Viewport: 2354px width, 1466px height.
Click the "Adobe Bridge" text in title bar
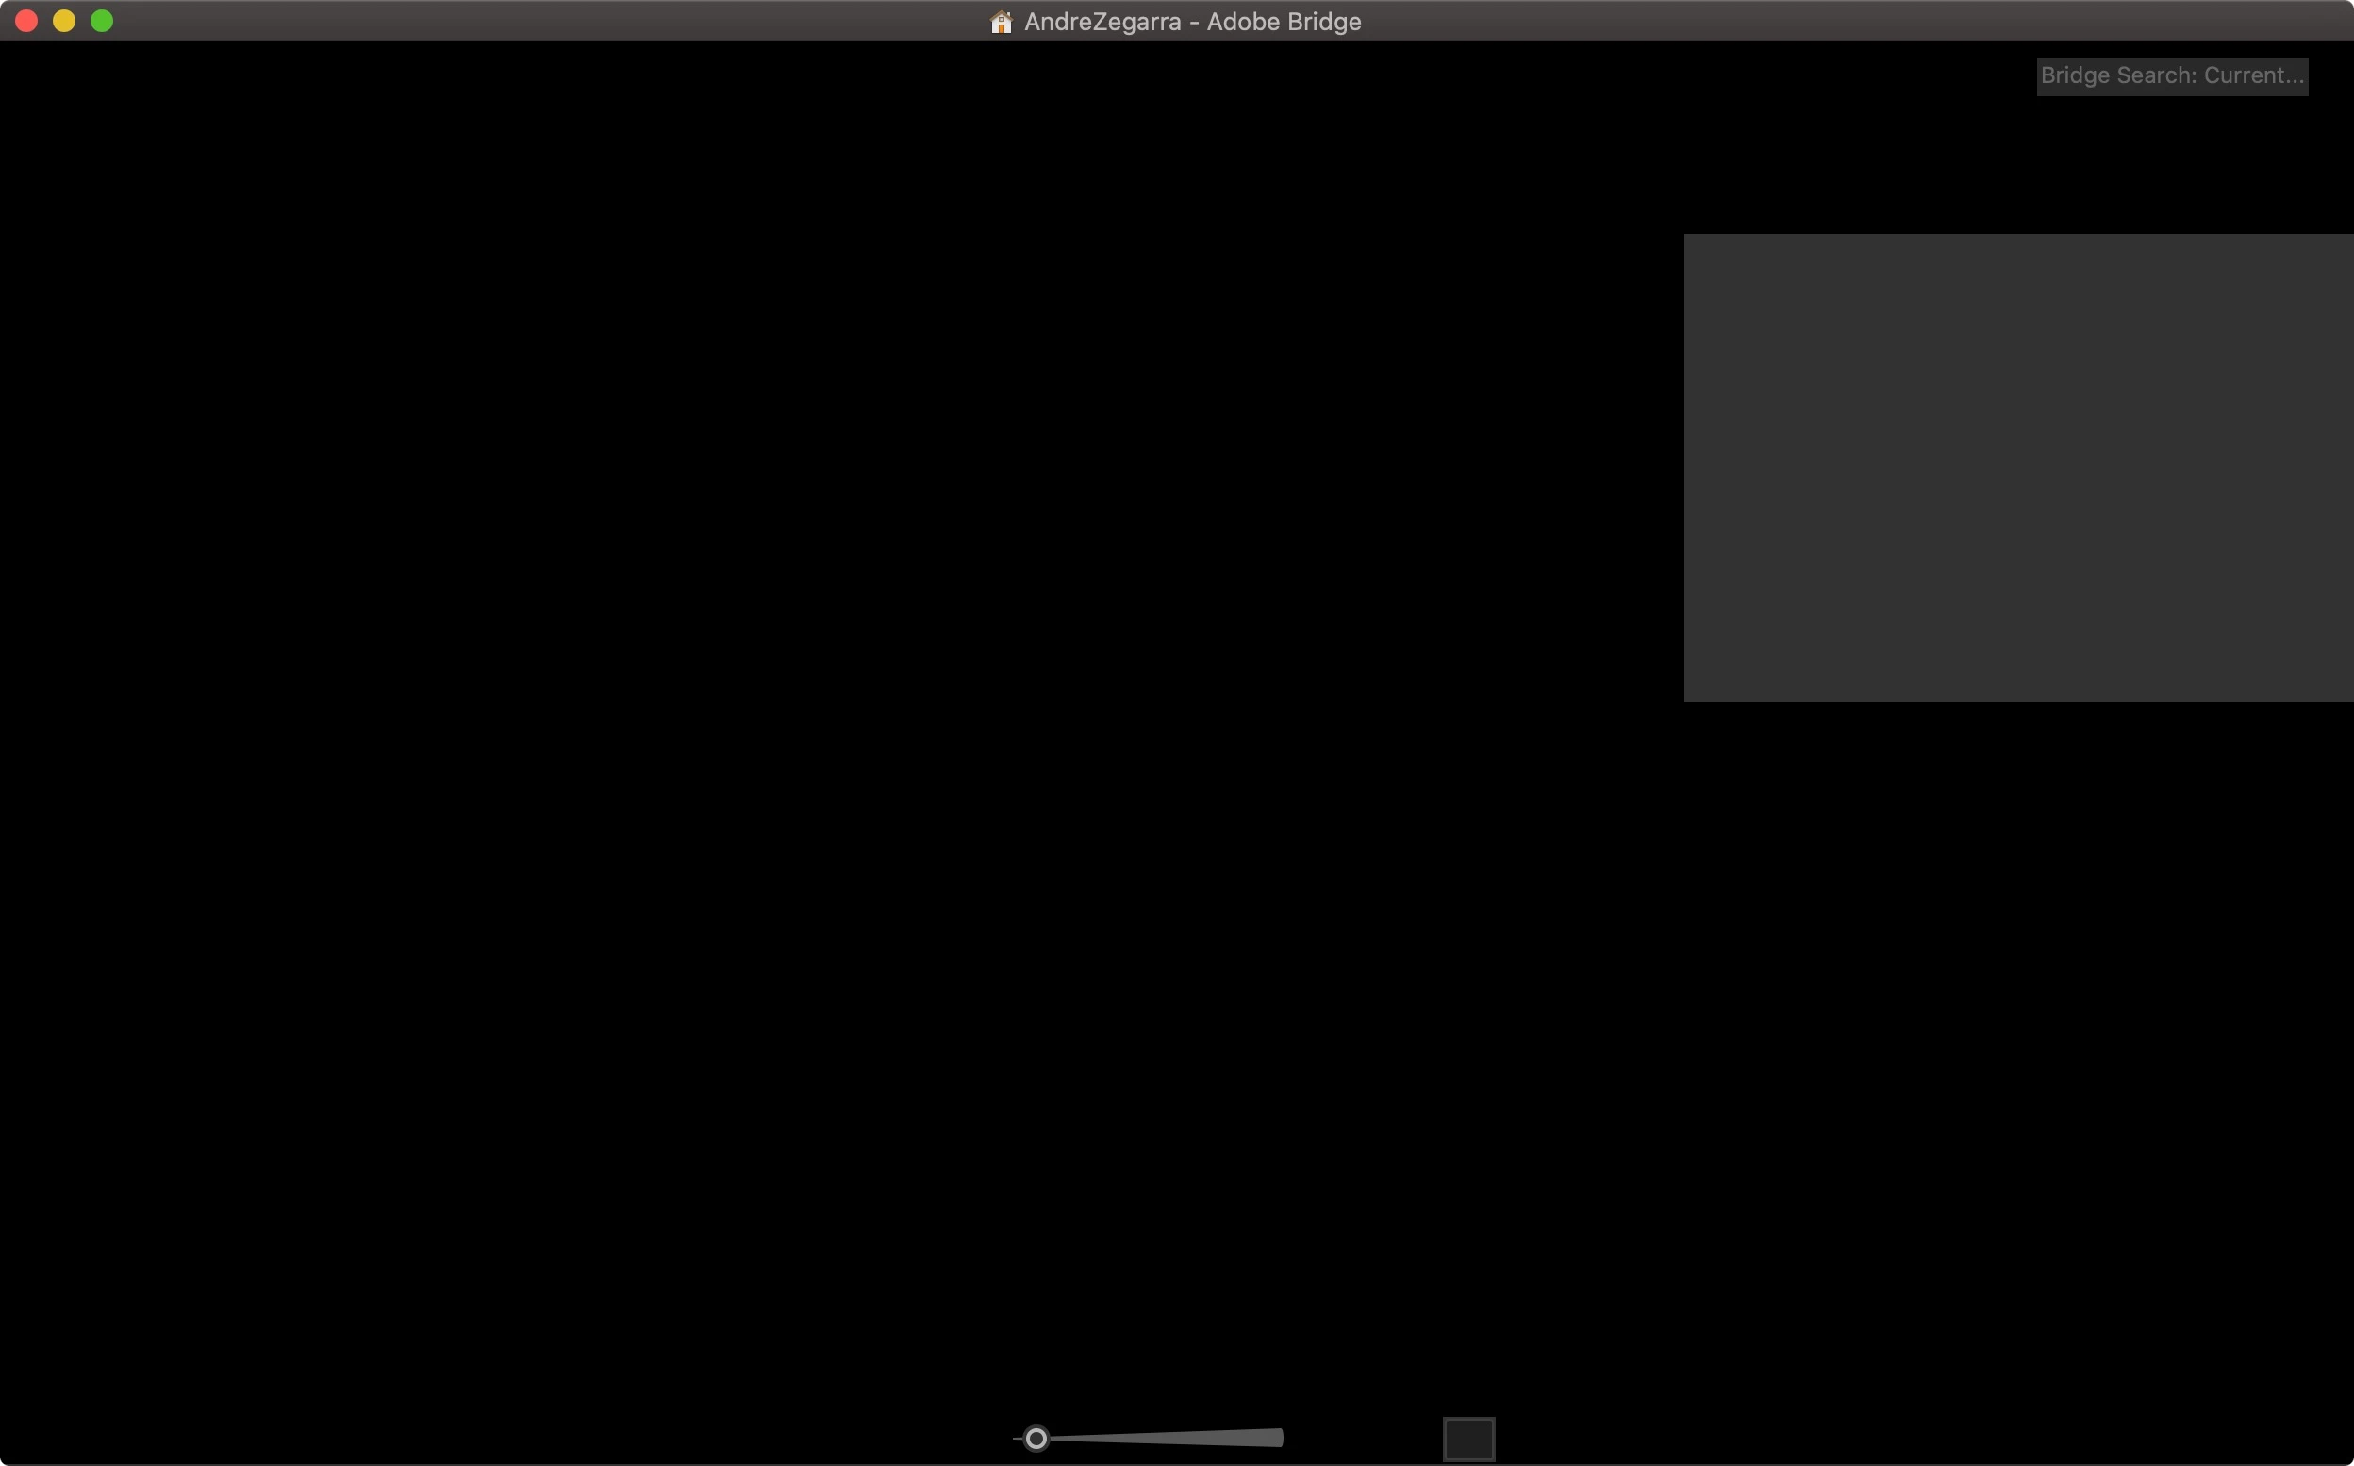pos(1284,22)
